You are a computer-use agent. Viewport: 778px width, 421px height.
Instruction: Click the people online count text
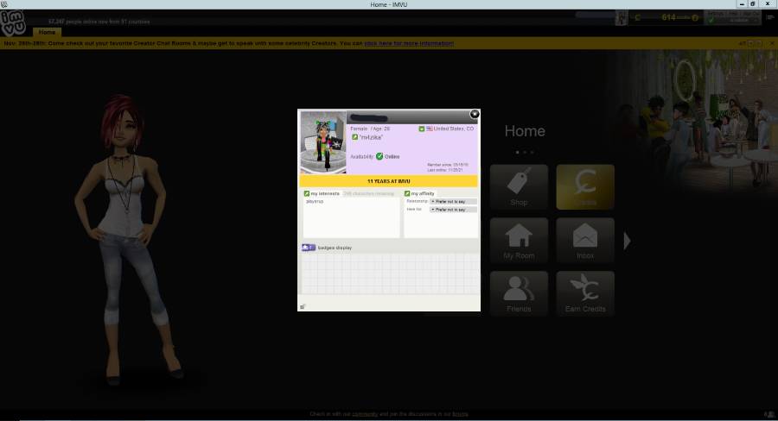(x=99, y=22)
